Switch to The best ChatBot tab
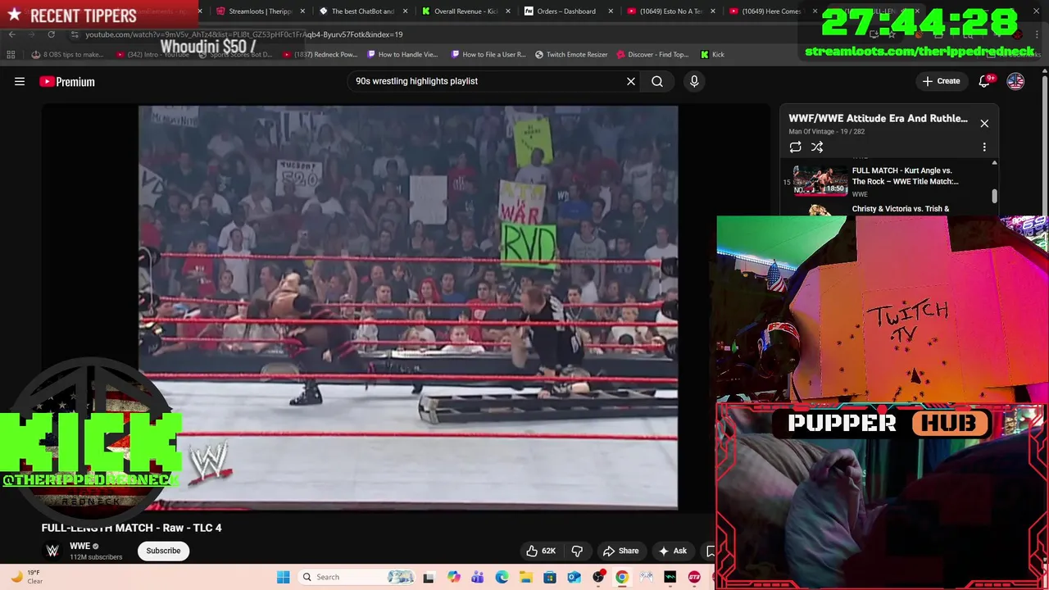The height and width of the screenshot is (590, 1049). tap(363, 11)
